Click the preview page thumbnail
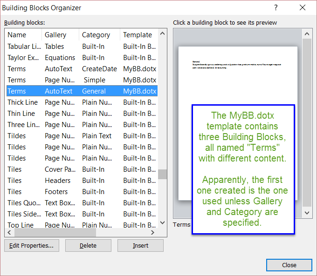 pos(238,123)
